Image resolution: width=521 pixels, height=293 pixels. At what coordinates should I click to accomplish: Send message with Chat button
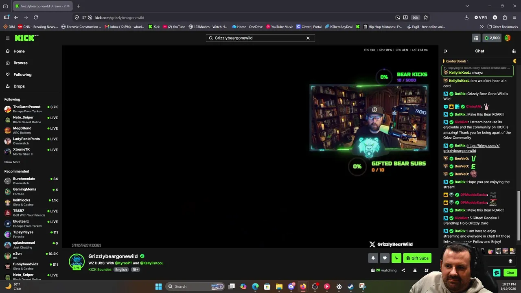pos(510,273)
